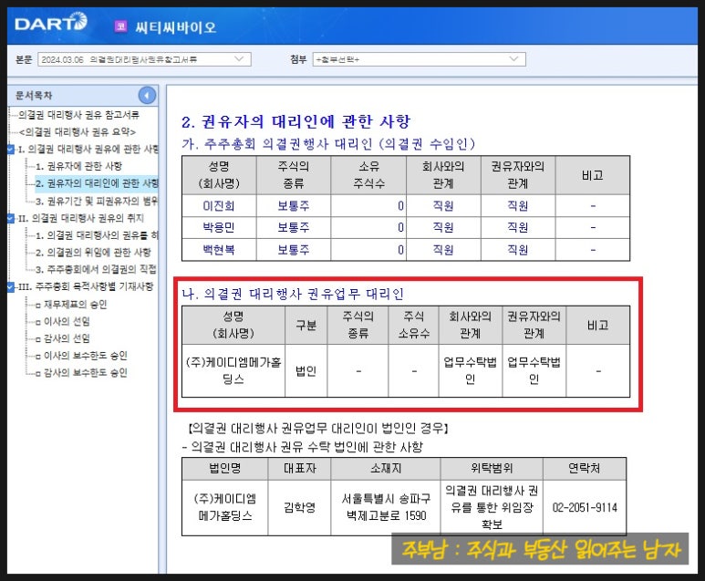Click address 서울특별시 송파구 백제고분로 1590
The image size is (705, 581).
click(386, 507)
